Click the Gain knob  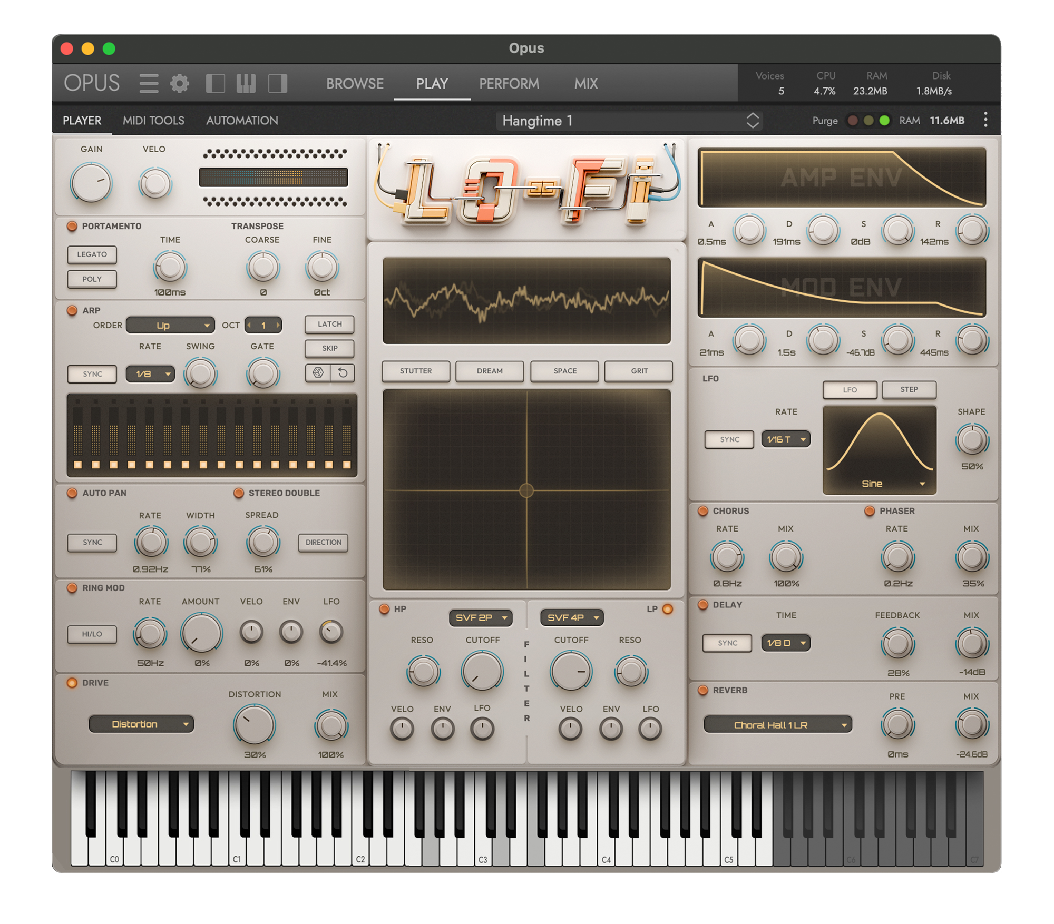coord(91,183)
